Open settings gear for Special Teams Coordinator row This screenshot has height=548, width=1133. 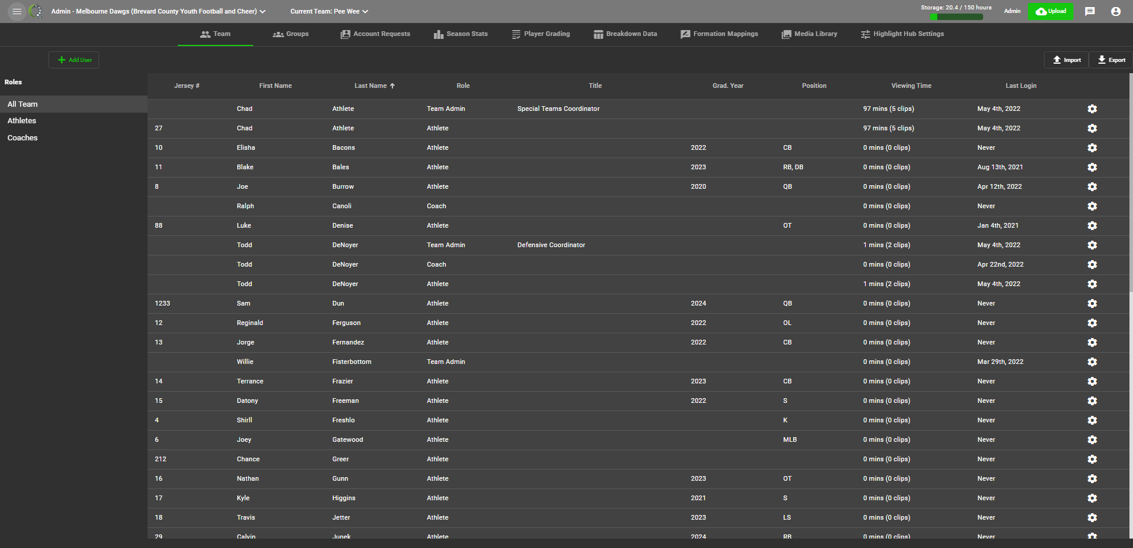[1092, 109]
